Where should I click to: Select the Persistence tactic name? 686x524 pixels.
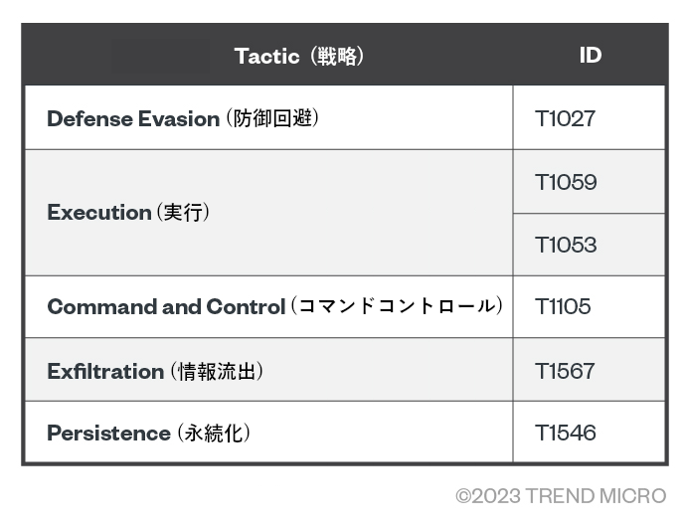click(x=108, y=434)
